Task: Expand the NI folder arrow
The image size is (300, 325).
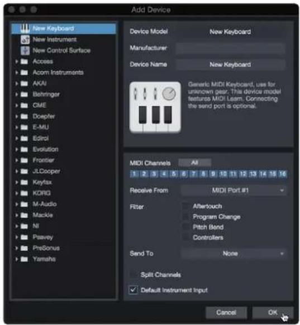Action: tap(17, 226)
